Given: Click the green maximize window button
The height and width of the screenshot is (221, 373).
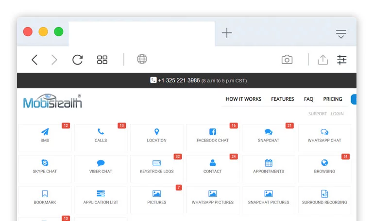Looking at the screenshot, I should 58,32.
